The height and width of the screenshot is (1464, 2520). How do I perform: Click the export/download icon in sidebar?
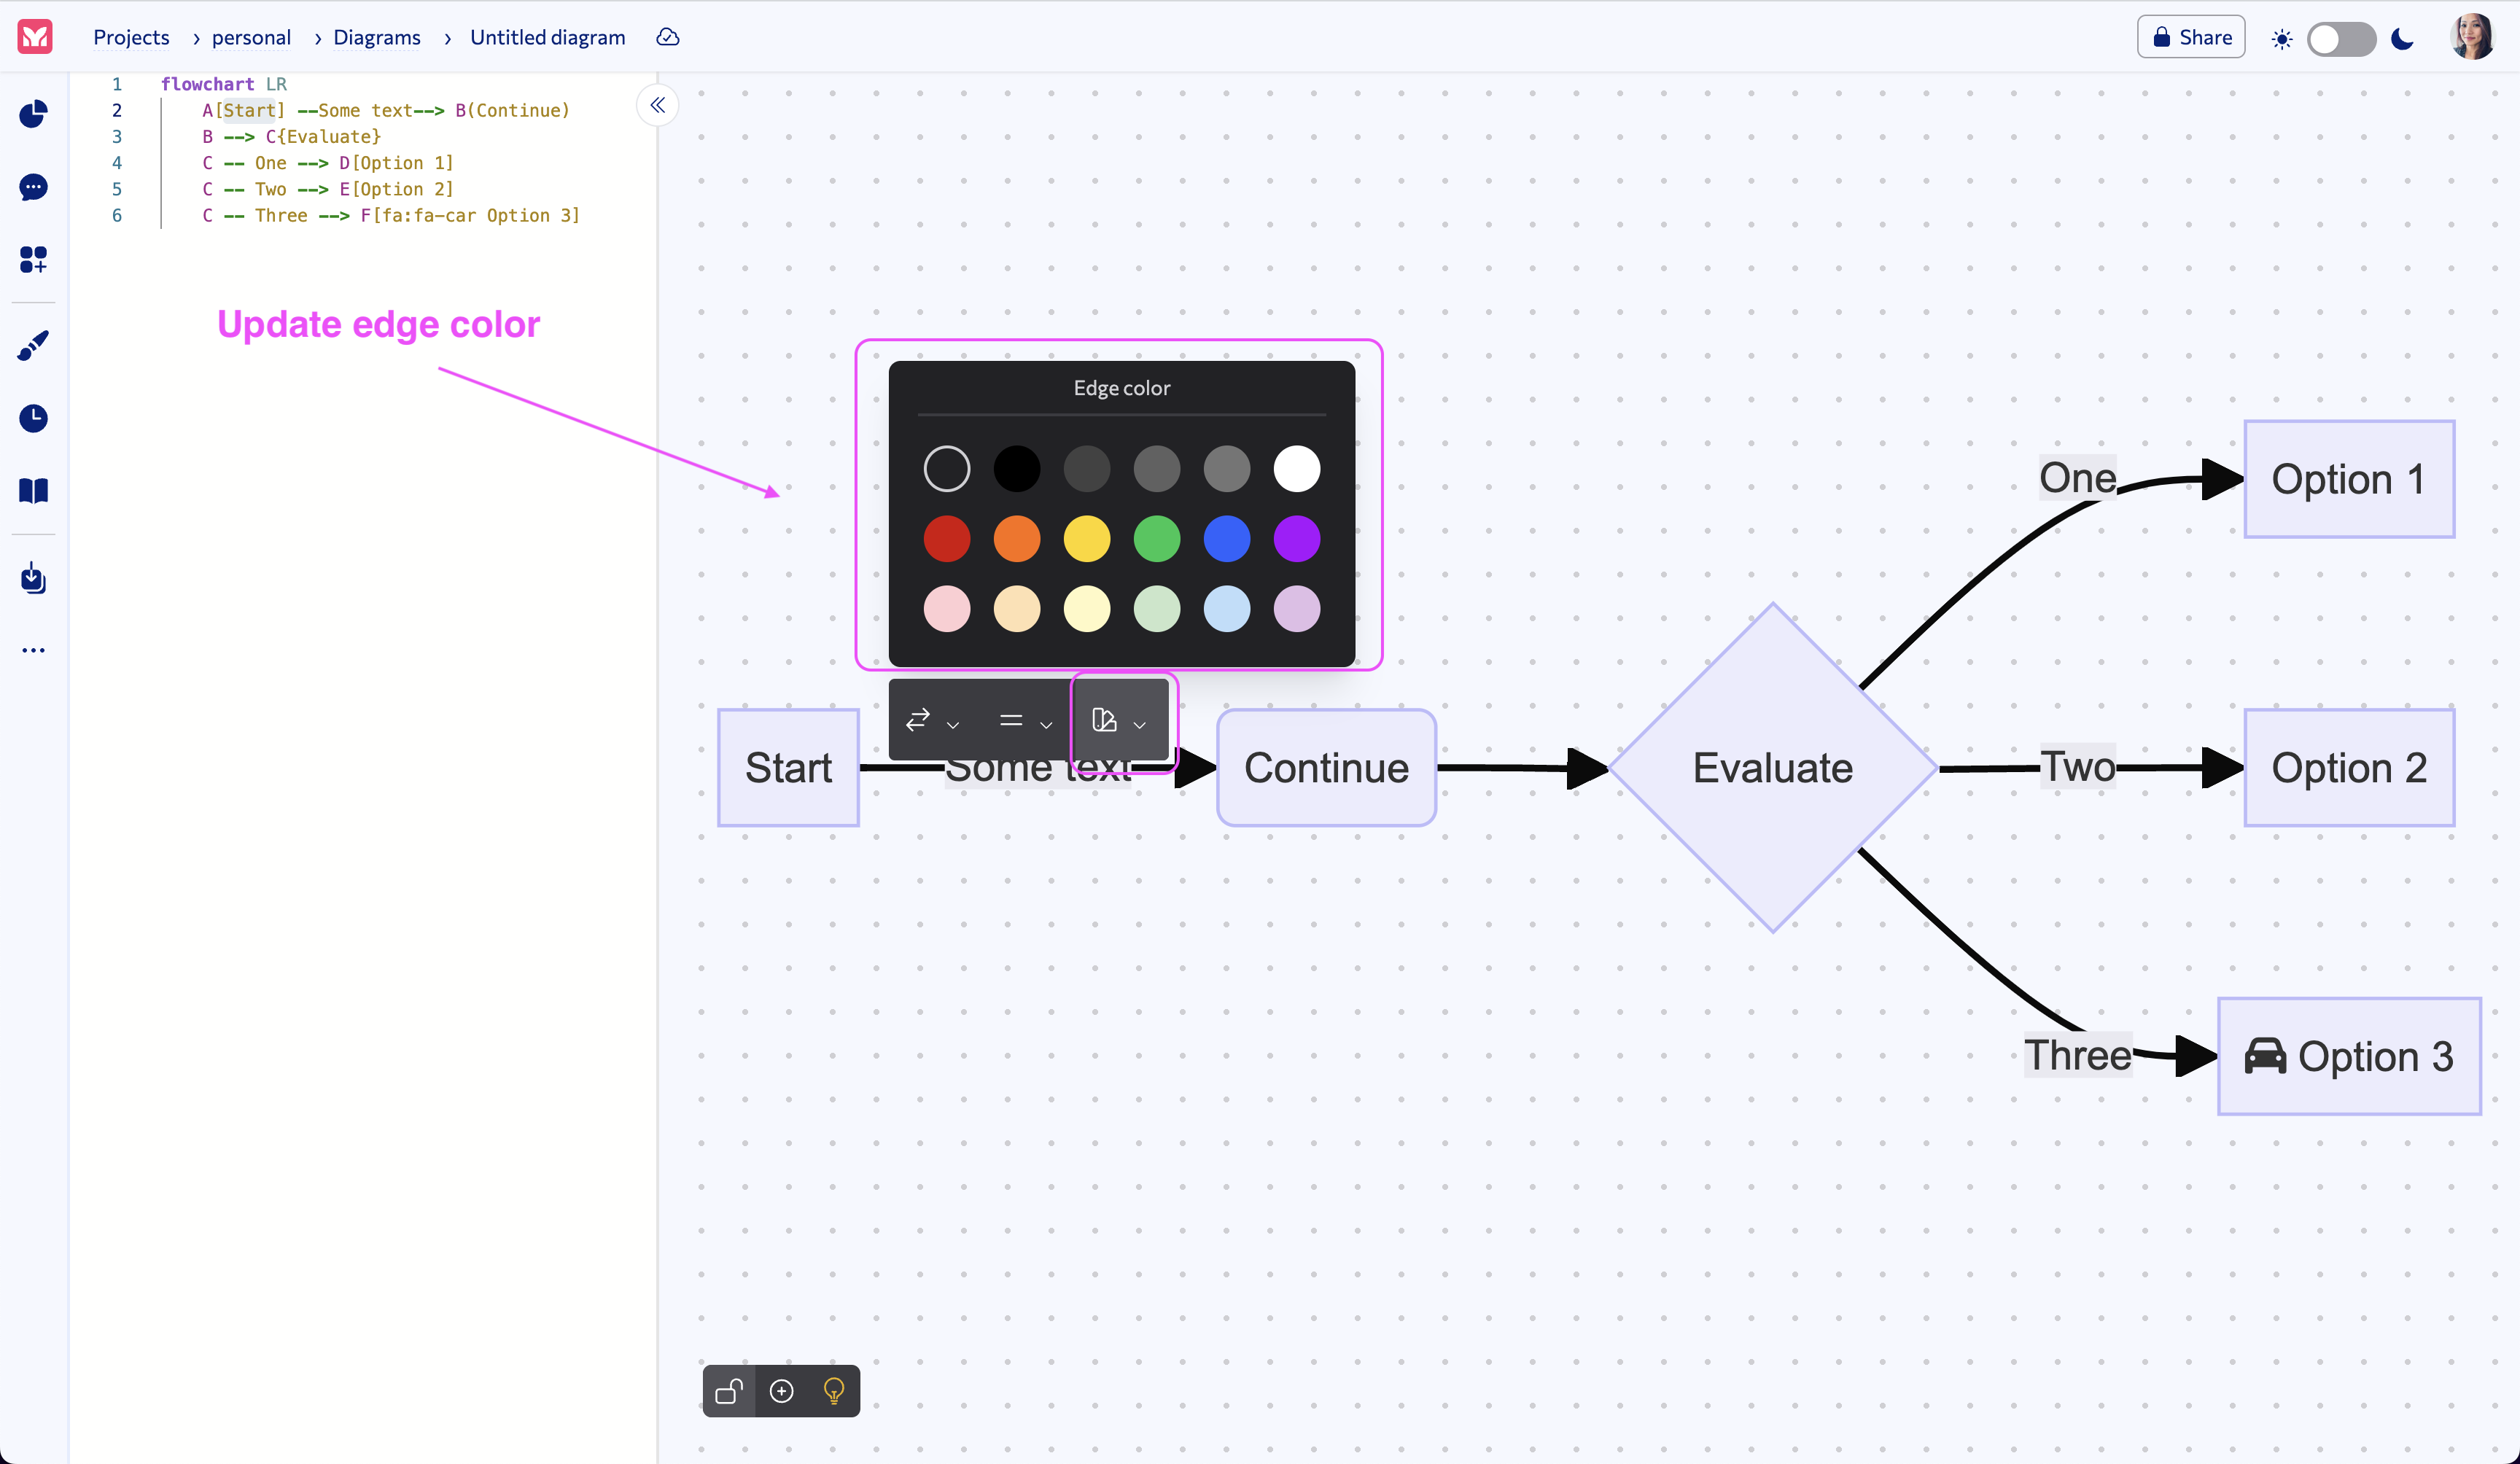coord(33,578)
